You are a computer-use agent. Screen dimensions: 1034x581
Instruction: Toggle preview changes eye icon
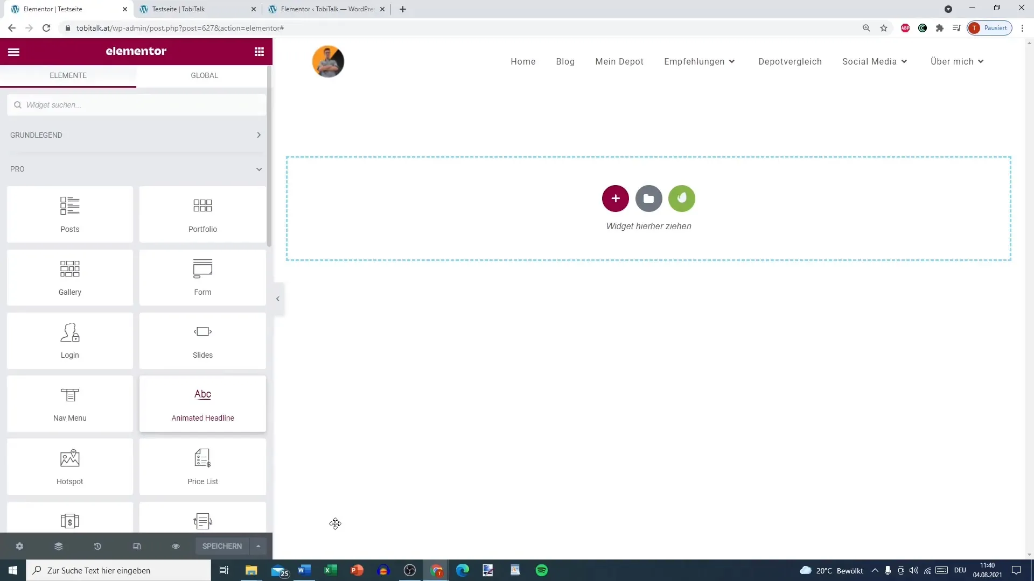pos(176,546)
